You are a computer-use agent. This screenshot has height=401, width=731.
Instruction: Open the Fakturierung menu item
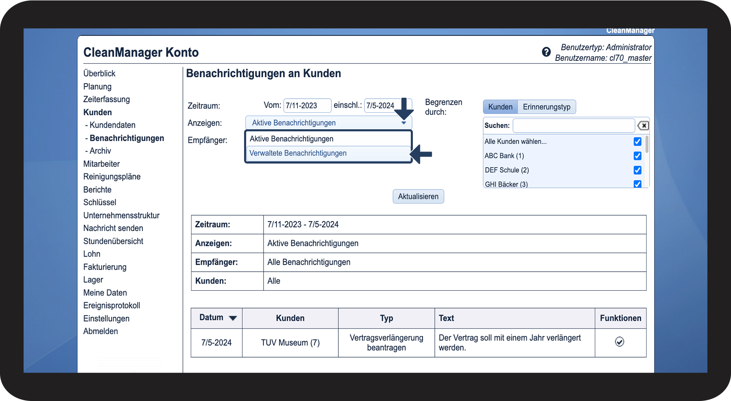(105, 267)
